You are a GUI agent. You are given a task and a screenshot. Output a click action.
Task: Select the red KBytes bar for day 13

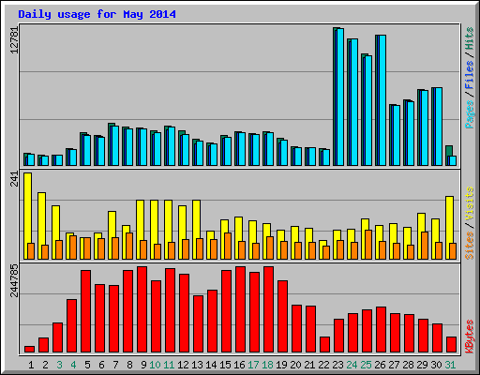(x=198, y=324)
